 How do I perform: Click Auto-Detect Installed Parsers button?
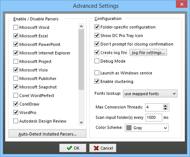pyautogui.click(x=47, y=134)
